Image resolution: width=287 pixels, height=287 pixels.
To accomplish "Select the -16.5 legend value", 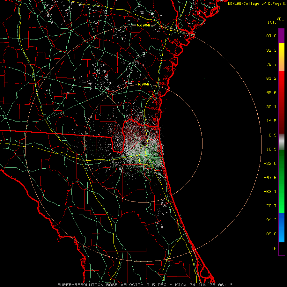I will tap(270, 149).
